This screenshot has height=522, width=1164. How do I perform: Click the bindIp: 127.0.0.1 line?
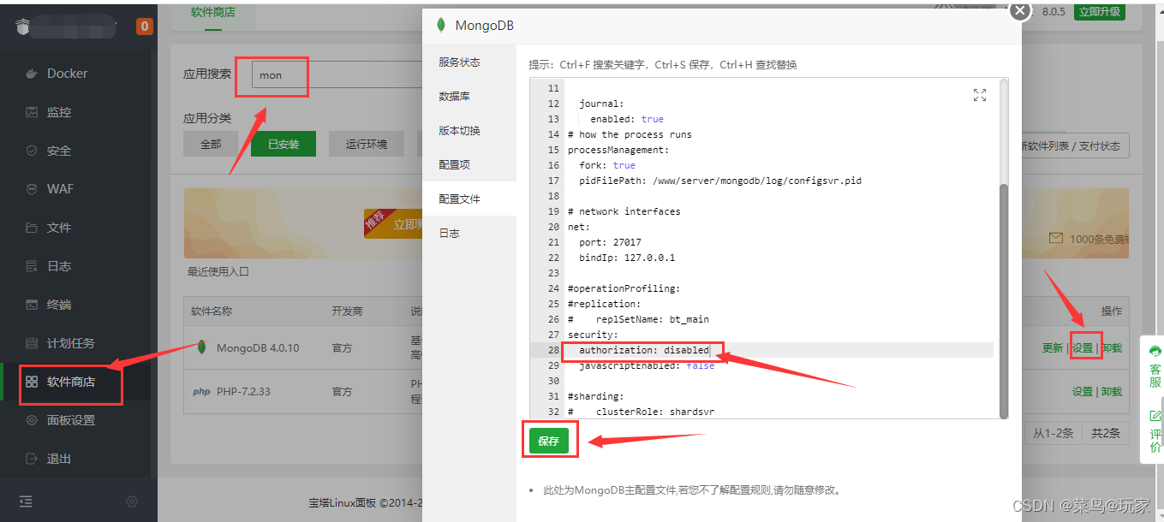pos(627,258)
